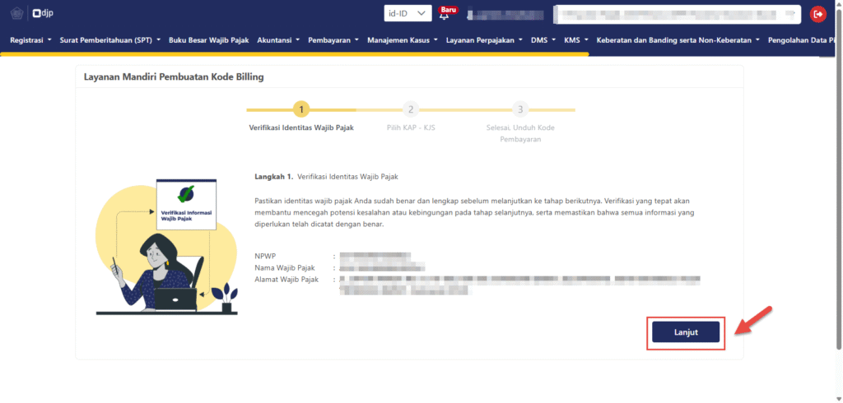
Task: Expand Surat Pemberitahuan (SPT) menu
Action: click(x=109, y=39)
